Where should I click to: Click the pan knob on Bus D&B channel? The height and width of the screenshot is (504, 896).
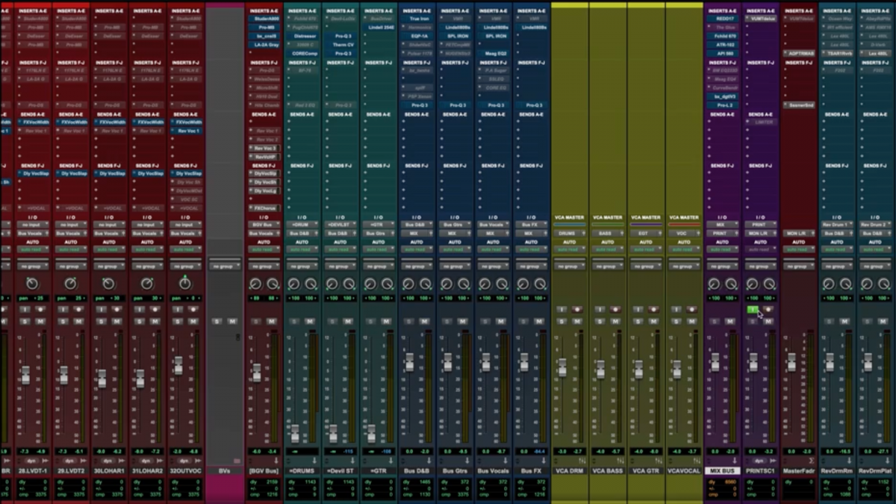408,284
